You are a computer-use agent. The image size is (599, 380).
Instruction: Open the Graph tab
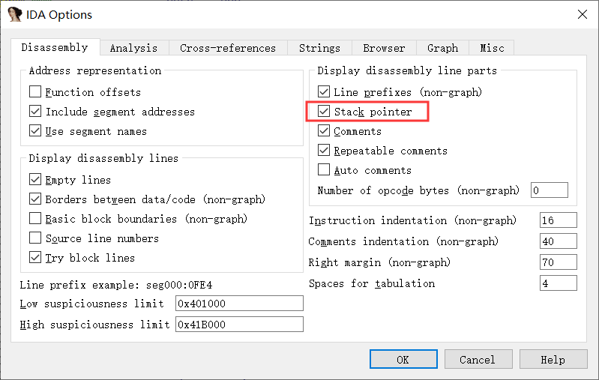coord(442,48)
